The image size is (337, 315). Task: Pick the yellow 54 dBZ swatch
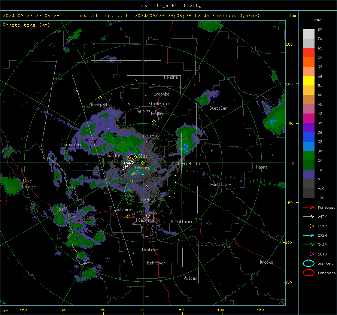coord(309,81)
